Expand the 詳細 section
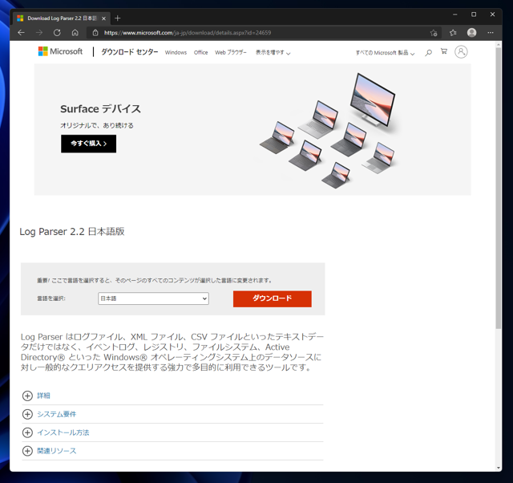The width and height of the screenshot is (513, 483). [42, 396]
